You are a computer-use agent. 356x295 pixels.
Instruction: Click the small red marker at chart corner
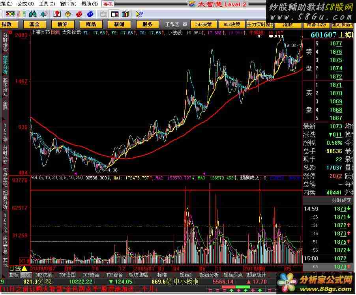pos(10,33)
